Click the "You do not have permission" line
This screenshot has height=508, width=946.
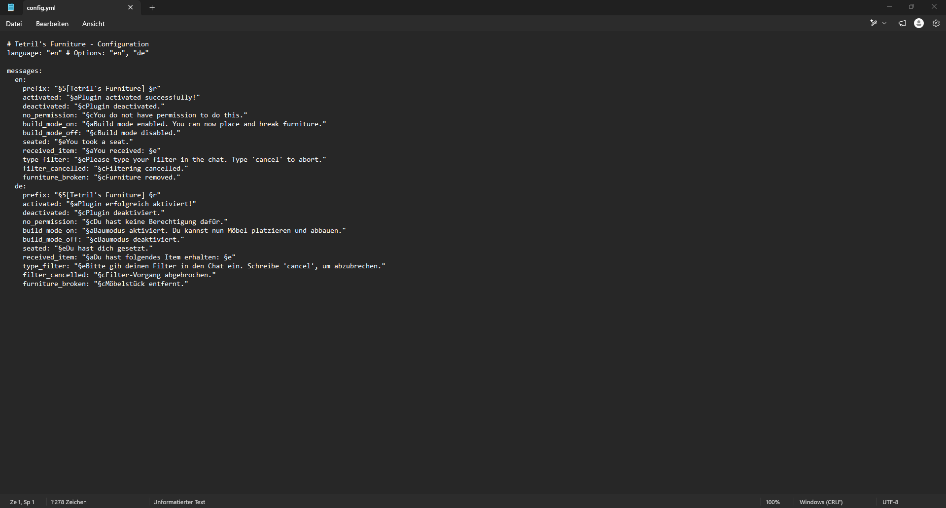[x=135, y=115]
